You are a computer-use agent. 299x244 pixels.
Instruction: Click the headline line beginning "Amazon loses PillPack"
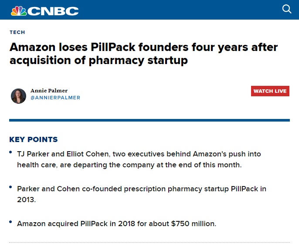(143, 47)
